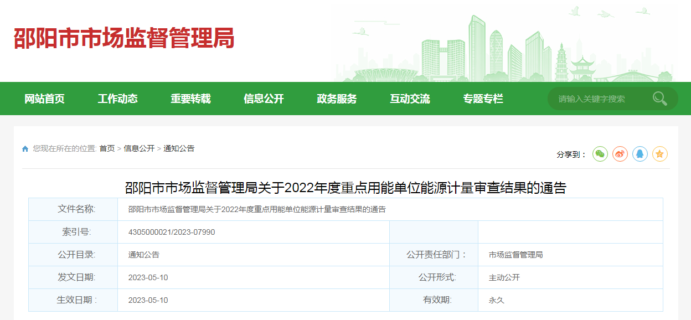Click the 文件名称 value cell text

click(257, 209)
